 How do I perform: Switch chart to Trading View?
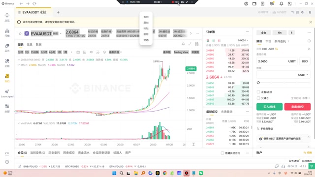coord(181,52)
